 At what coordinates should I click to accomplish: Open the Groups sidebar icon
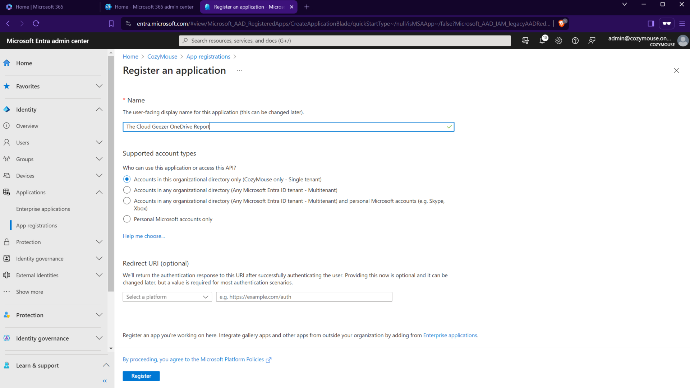(x=6, y=159)
